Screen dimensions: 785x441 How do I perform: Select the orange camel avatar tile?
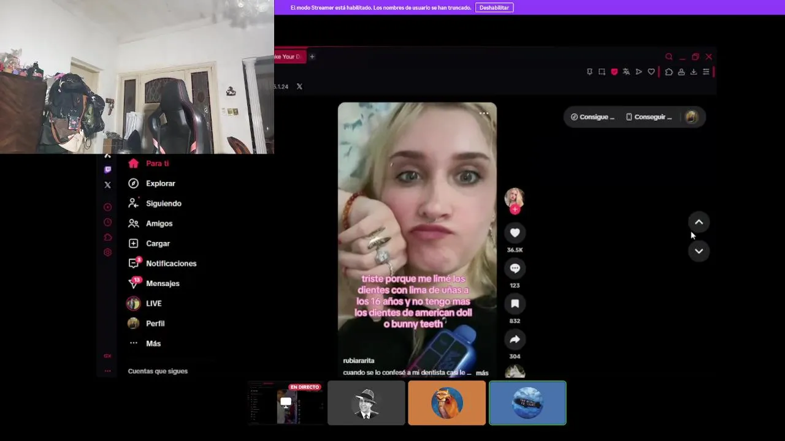(x=447, y=403)
